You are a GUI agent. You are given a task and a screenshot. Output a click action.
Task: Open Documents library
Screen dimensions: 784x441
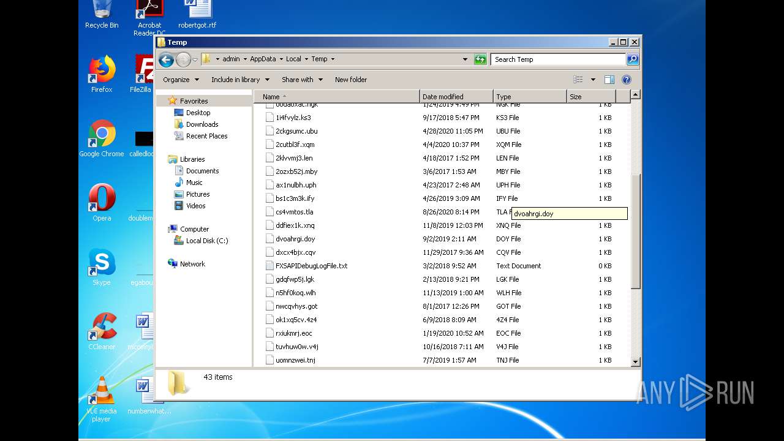click(x=202, y=171)
